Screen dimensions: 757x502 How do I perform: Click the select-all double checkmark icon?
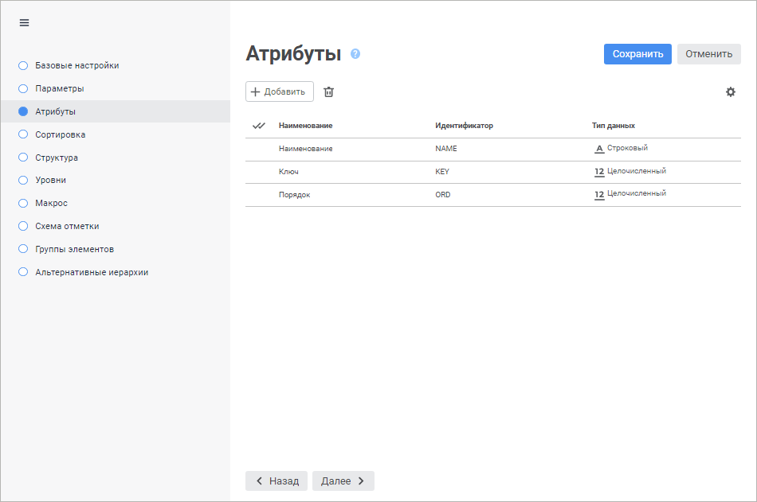(x=258, y=126)
